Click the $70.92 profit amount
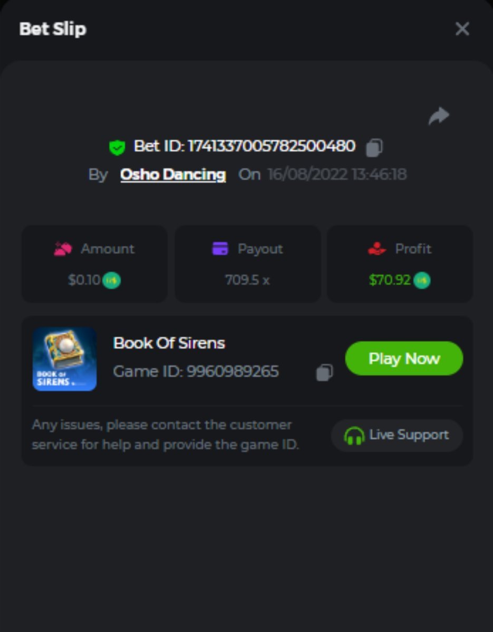 click(390, 280)
